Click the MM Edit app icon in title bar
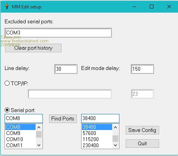 pyautogui.click(x=7, y=6)
